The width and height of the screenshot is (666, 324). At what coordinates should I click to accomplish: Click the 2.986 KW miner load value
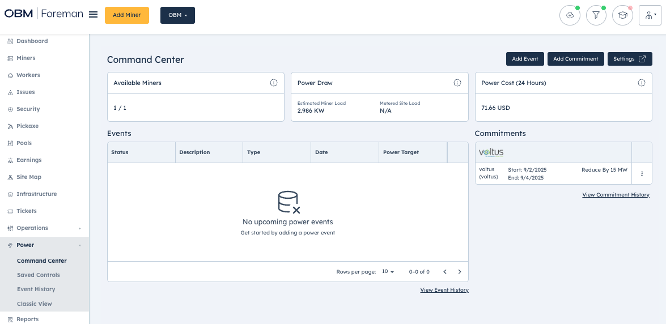pyautogui.click(x=310, y=111)
